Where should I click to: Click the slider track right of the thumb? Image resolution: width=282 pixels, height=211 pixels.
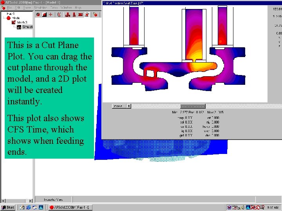coord(244,106)
